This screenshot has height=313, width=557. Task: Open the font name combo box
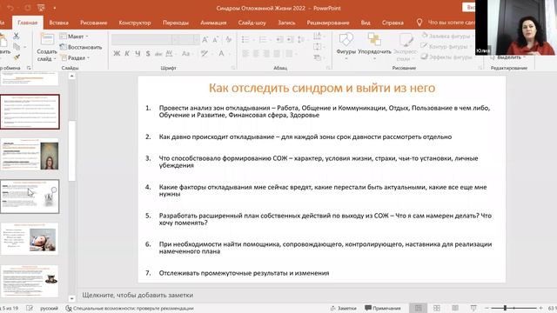click(x=144, y=39)
